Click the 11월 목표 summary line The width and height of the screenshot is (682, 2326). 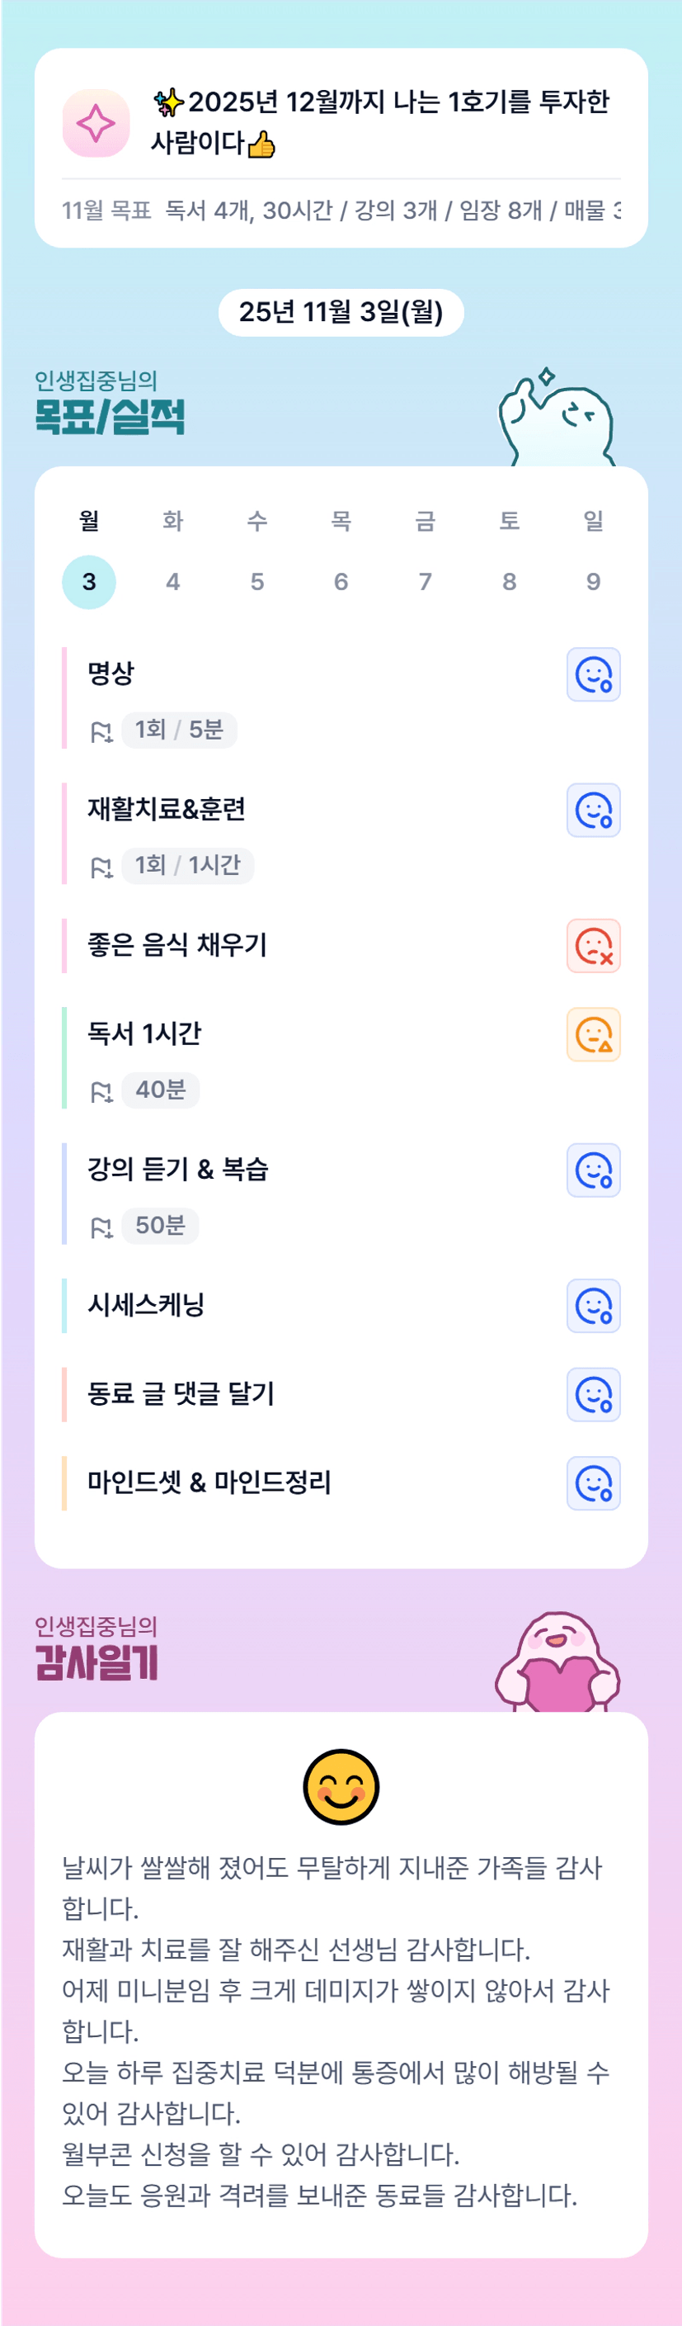pos(341,210)
